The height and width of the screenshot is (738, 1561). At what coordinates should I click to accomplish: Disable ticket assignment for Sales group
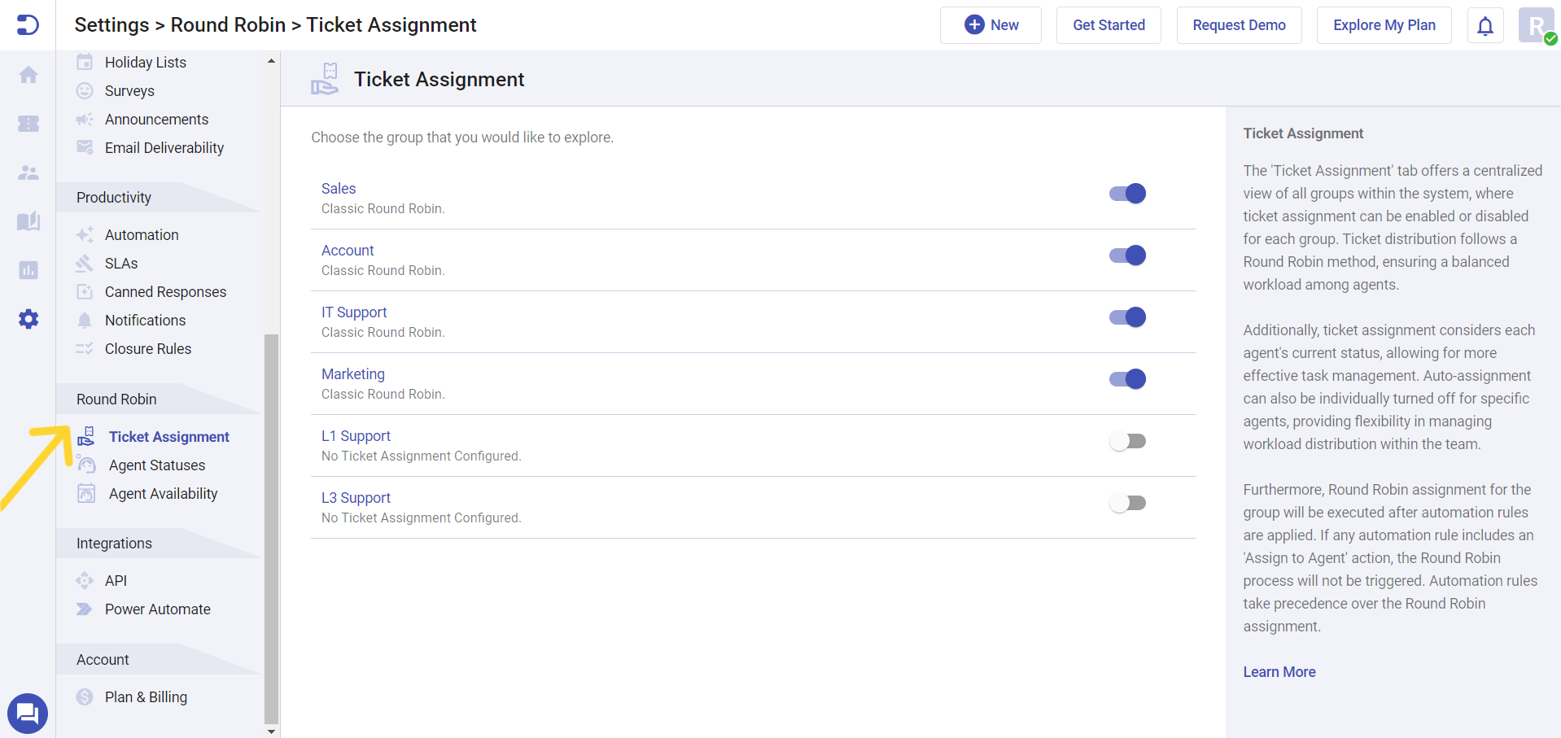click(1127, 194)
